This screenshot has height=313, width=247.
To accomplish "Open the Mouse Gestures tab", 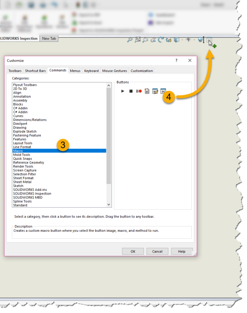I will point(114,71).
